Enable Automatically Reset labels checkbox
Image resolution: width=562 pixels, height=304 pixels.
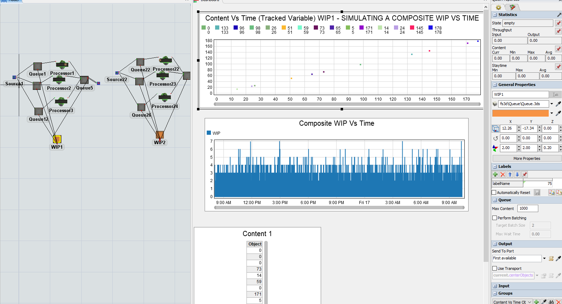pyautogui.click(x=494, y=193)
